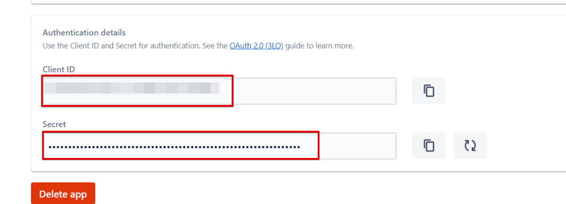Select the "Client ID" field label
The height and width of the screenshot is (204, 566).
click(59, 69)
